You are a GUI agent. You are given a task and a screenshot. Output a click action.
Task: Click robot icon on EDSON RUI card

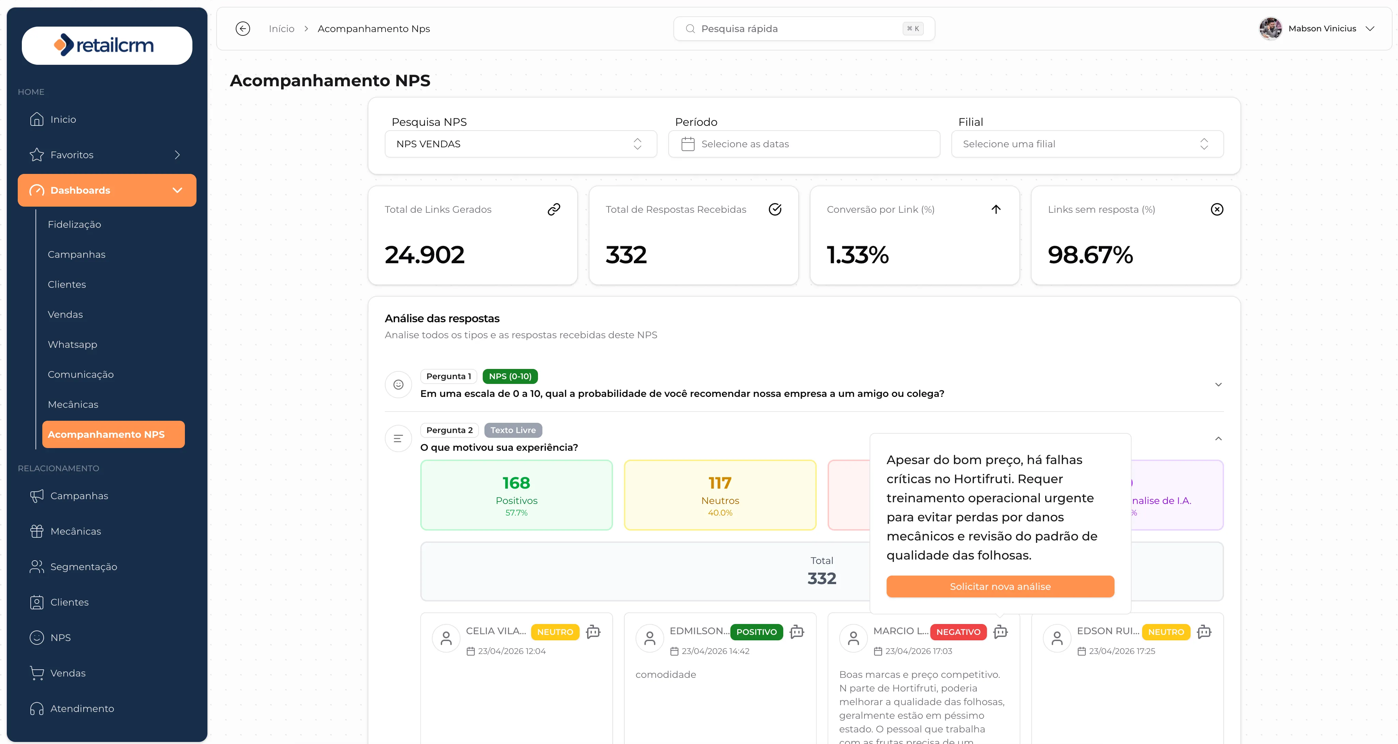click(1204, 632)
